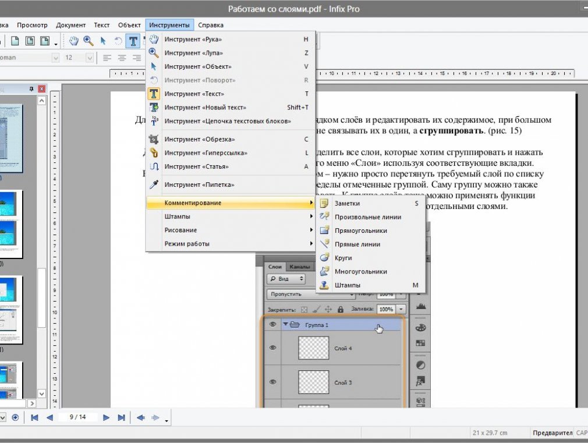Click the new blank page icon
This screenshot has width=588, height=443.
pos(15,41)
